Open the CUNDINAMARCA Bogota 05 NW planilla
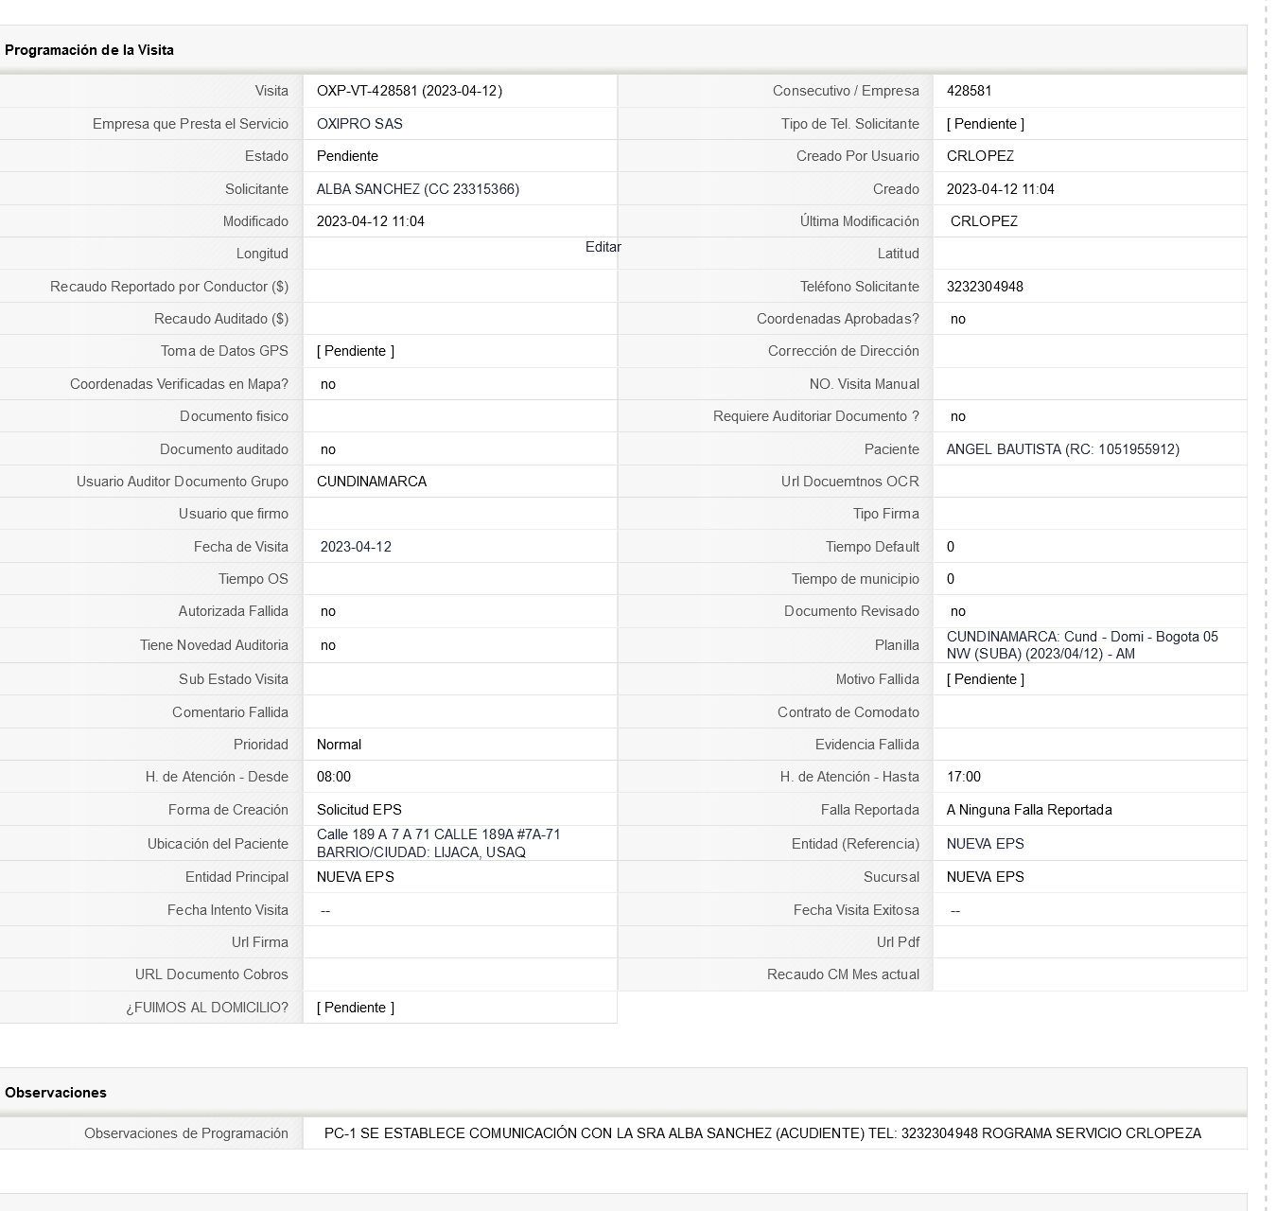Viewport: 1277px width, 1211px height. 1081,645
